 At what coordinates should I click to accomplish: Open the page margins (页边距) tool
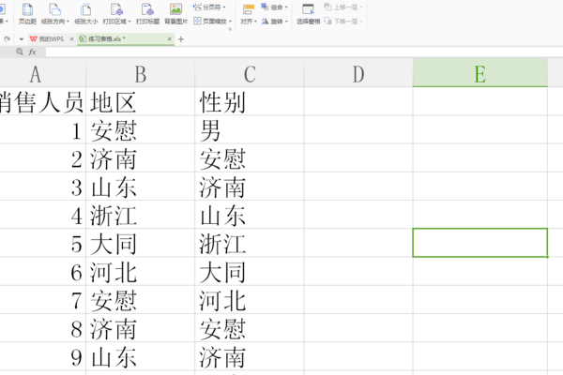(x=27, y=14)
